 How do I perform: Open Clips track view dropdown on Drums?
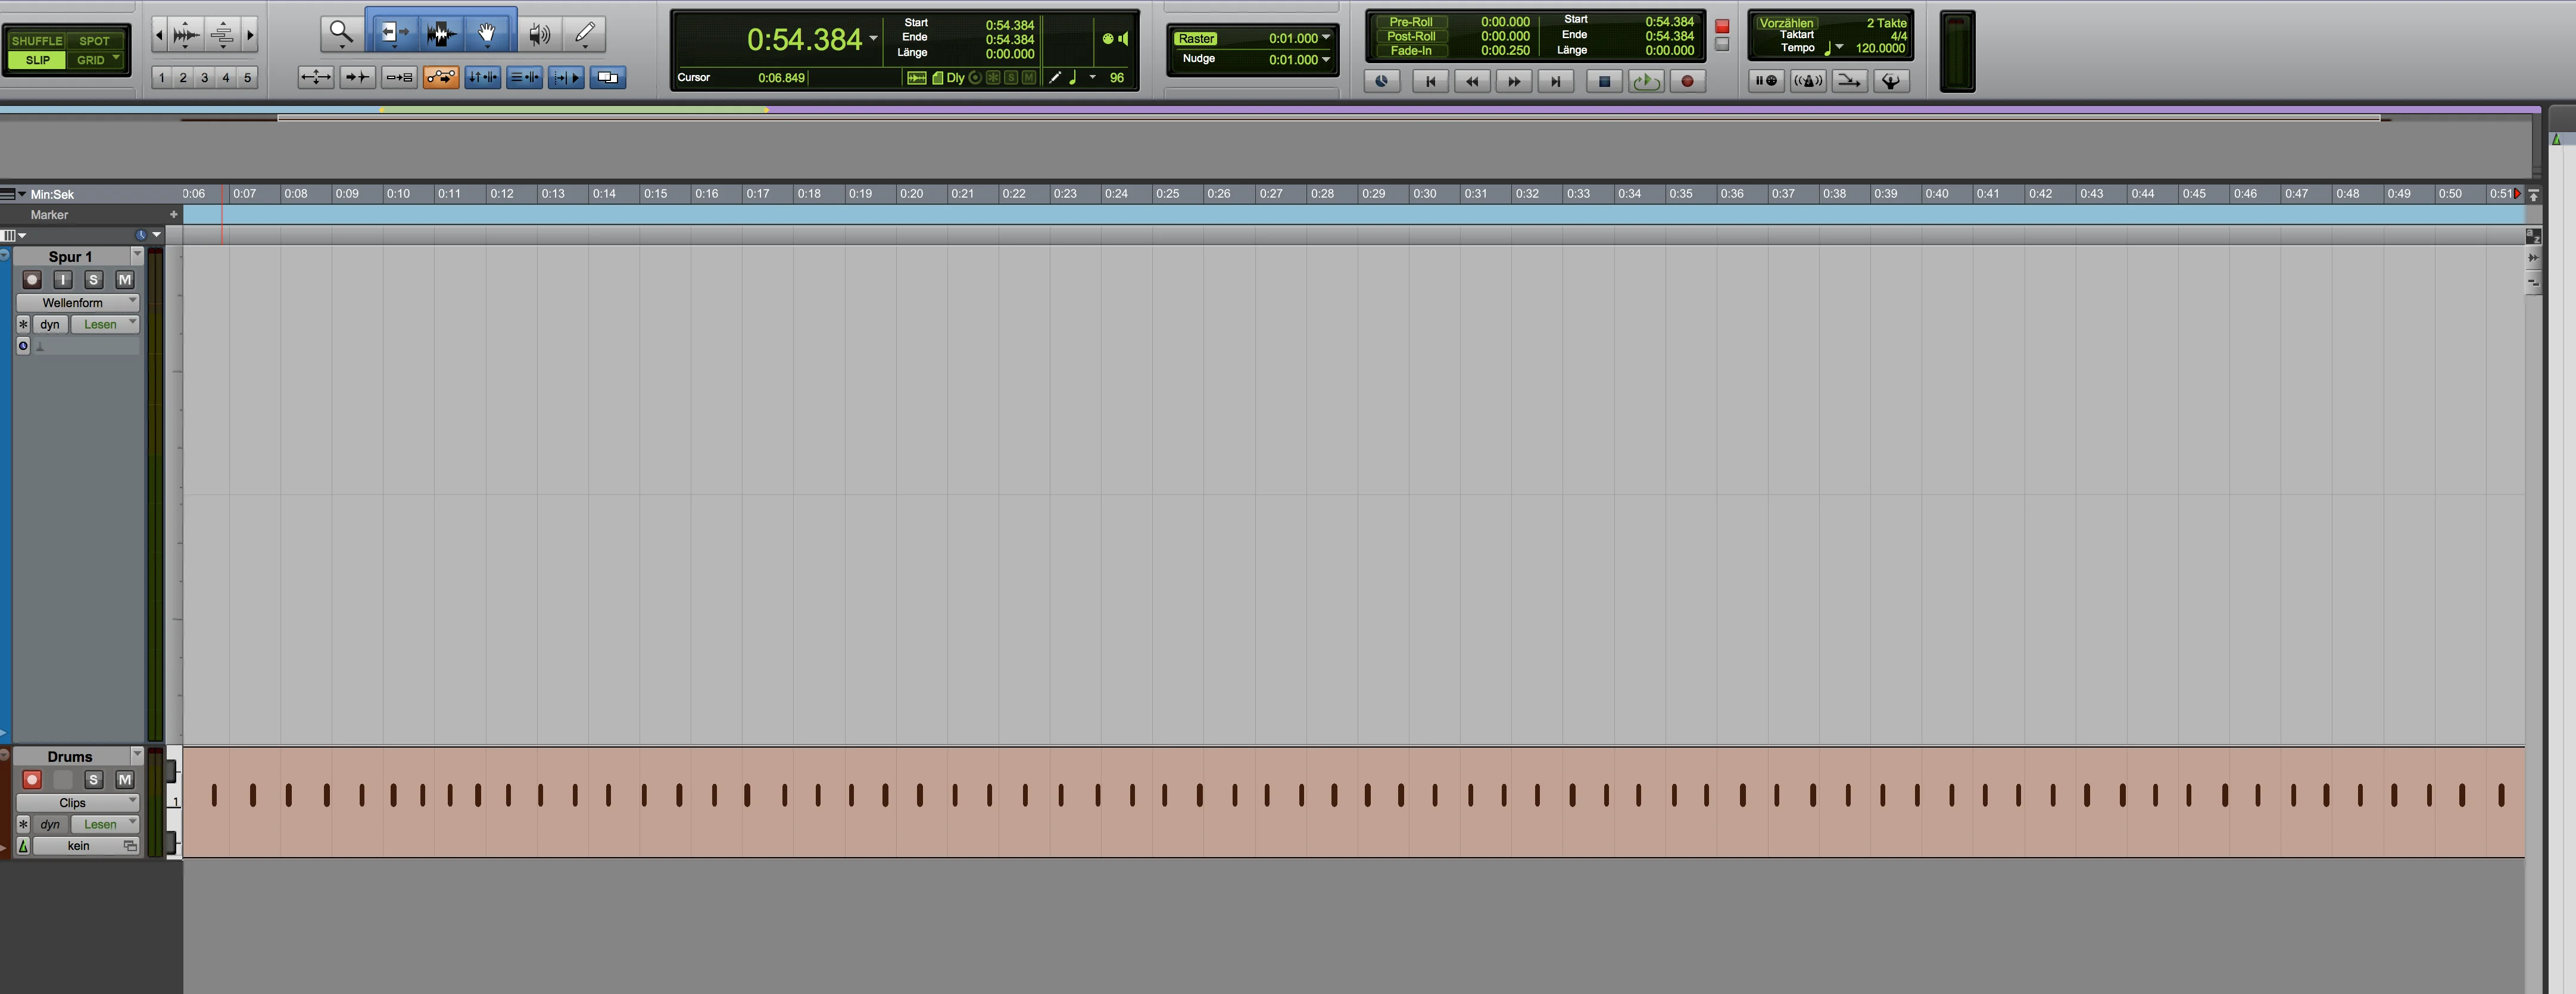pos(77,802)
